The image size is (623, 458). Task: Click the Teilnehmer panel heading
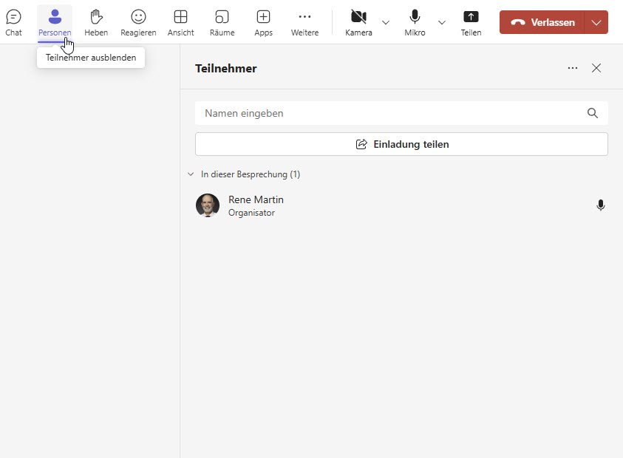(225, 68)
